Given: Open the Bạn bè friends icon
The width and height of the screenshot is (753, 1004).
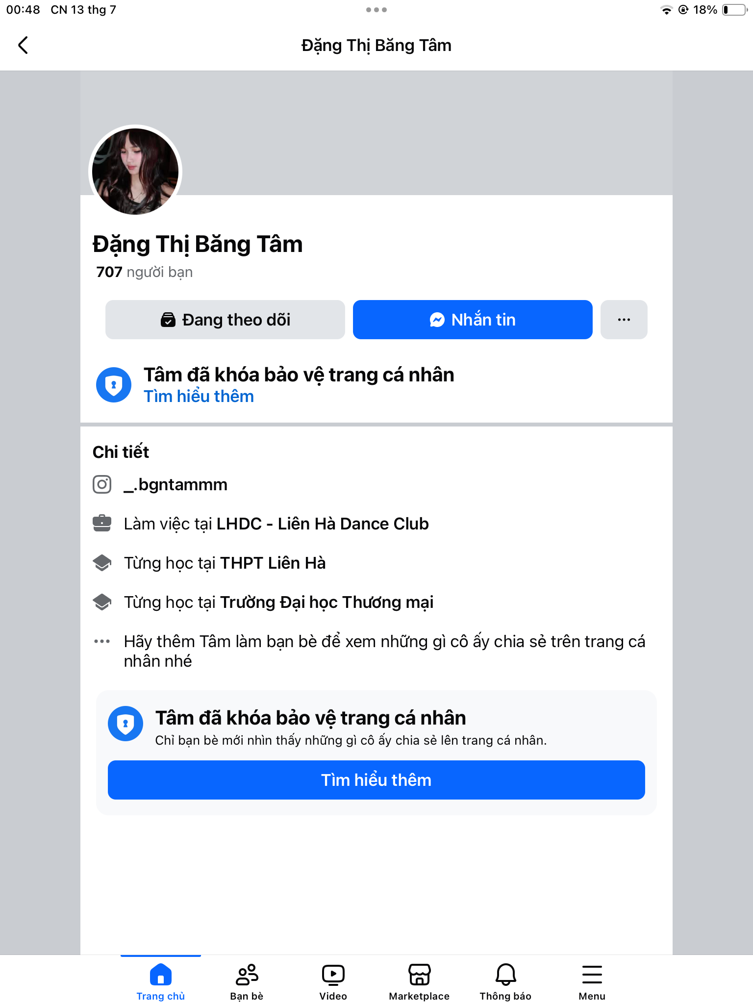Looking at the screenshot, I should click(247, 975).
